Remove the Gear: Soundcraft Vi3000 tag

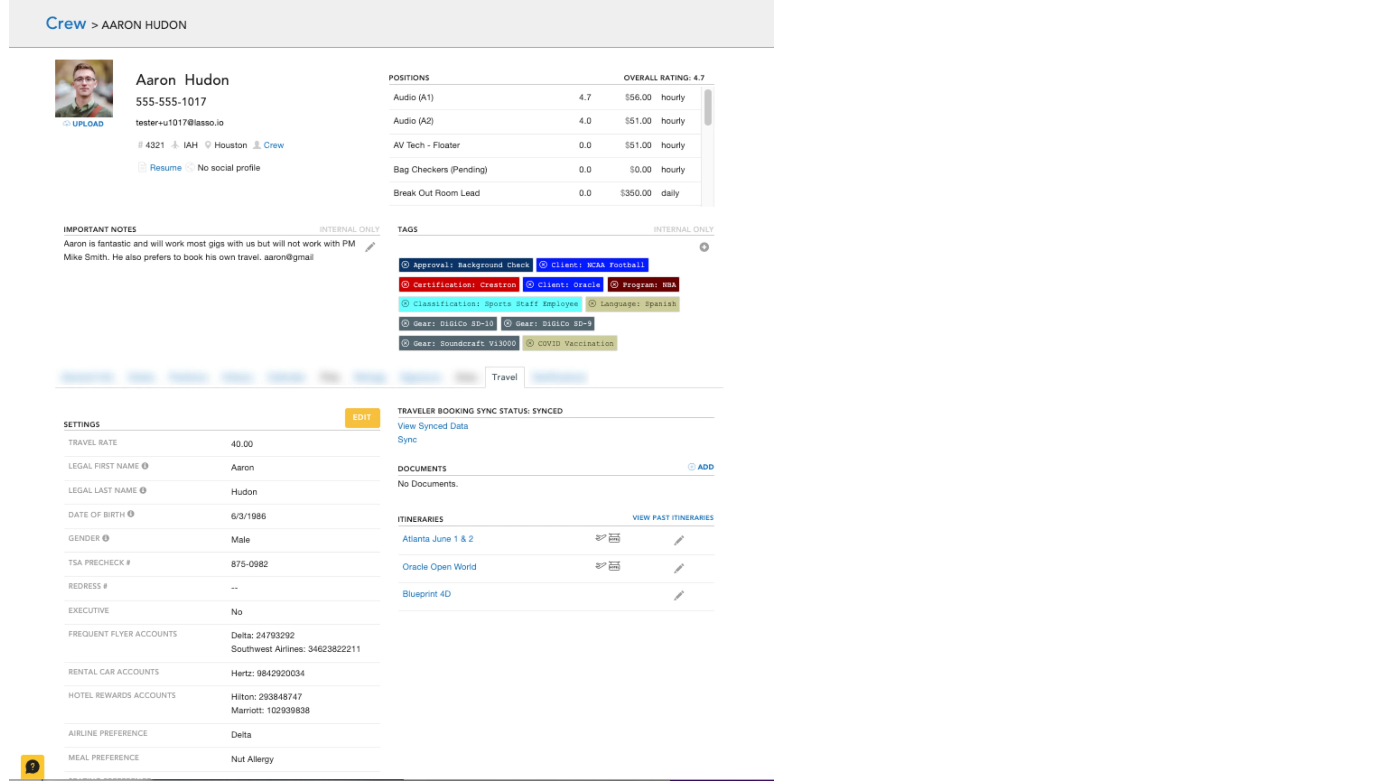(405, 343)
